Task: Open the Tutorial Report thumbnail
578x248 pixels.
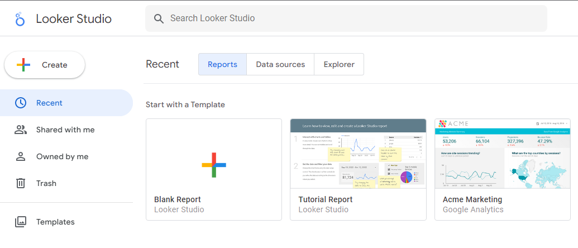Action: pyautogui.click(x=358, y=154)
